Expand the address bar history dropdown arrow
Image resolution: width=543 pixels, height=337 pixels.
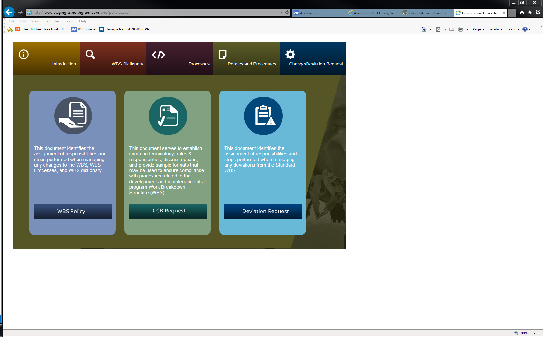tap(281, 13)
